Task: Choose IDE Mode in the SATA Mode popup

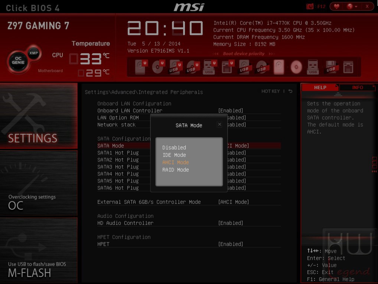Action: pyautogui.click(x=174, y=155)
